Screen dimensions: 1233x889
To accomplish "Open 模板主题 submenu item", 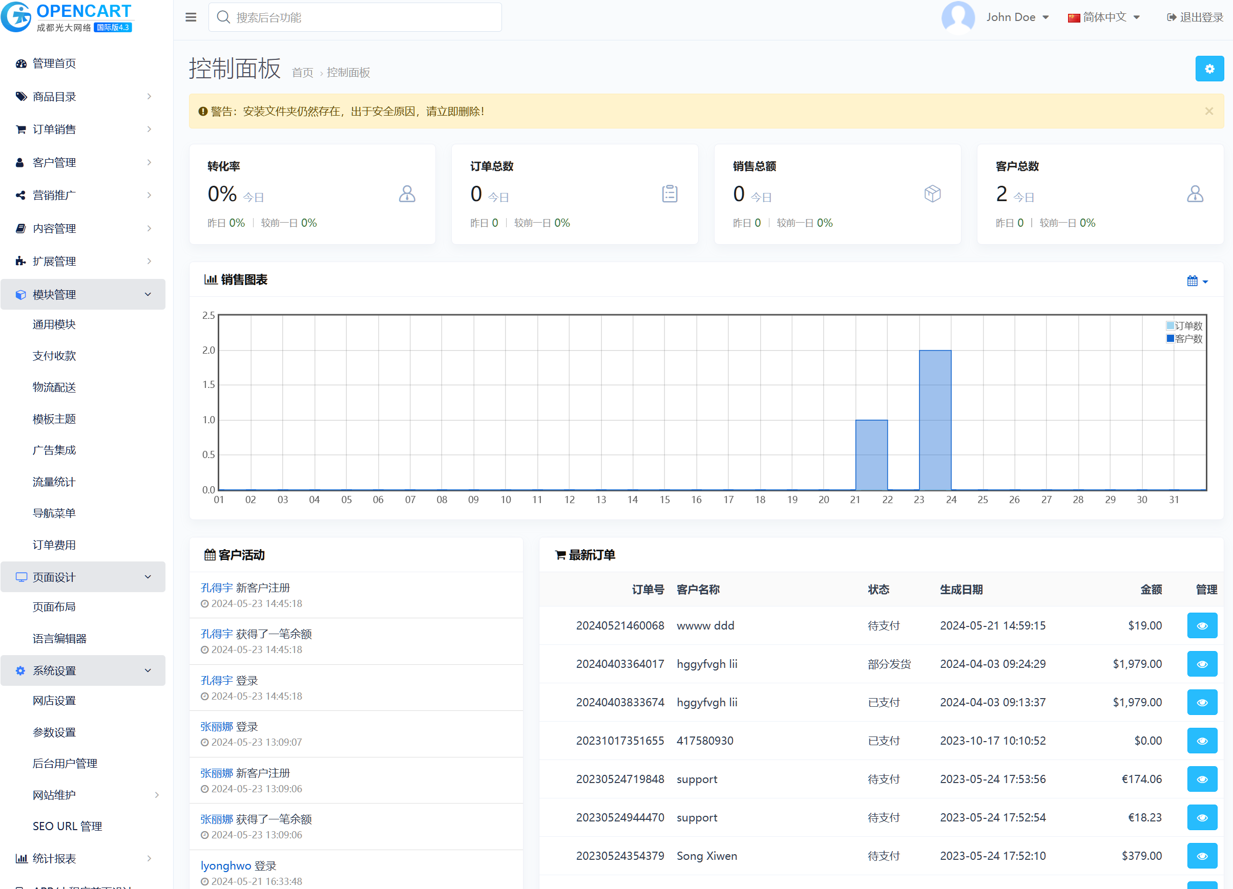I will coord(54,419).
